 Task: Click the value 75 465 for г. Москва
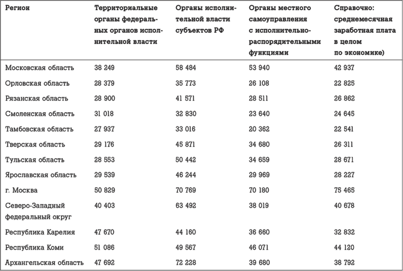[x=345, y=190]
